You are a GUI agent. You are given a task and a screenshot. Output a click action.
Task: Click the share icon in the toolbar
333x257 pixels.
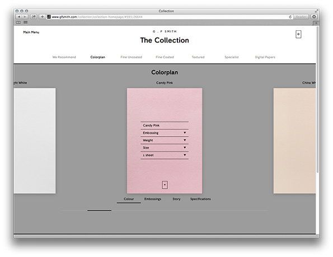pos(34,17)
